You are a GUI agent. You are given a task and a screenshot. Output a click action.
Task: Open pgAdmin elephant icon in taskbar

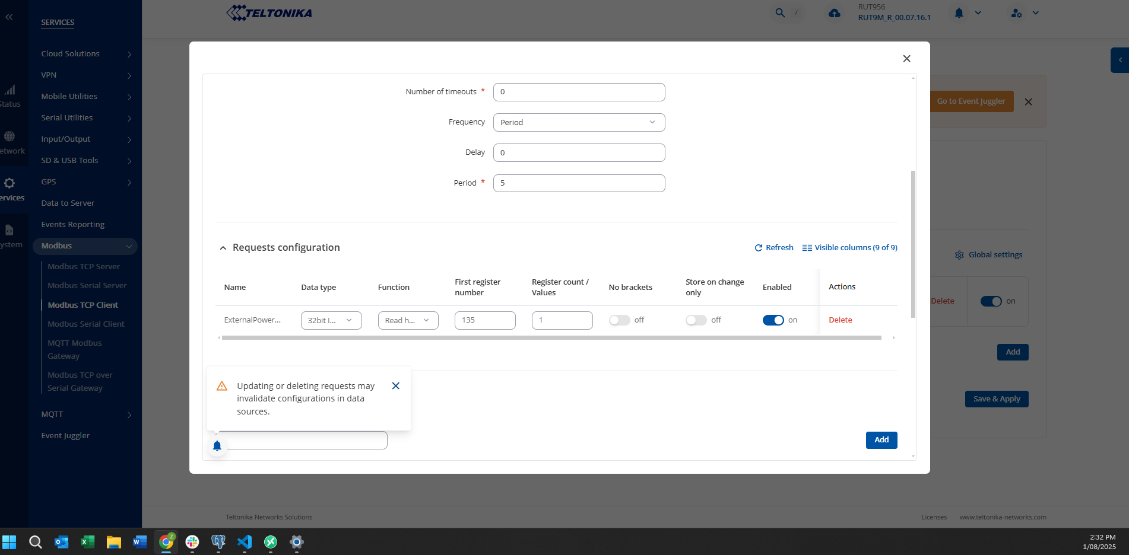pyautogui.click(x=218, y=542)
